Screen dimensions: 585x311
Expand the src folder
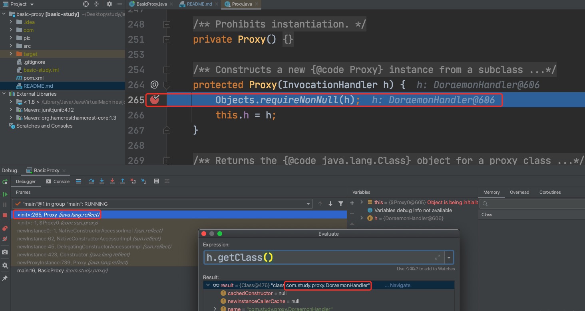[x=11, y=46]
